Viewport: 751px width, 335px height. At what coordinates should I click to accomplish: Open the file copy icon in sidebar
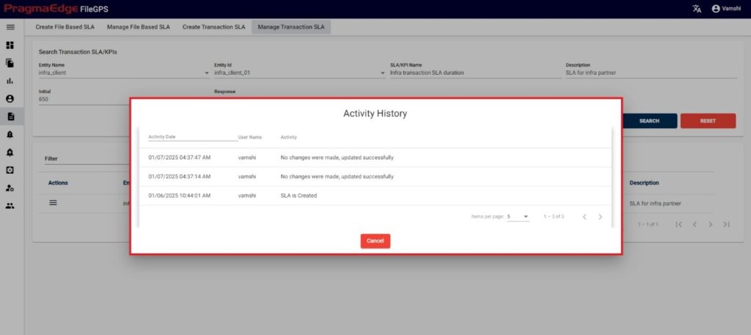(10, 63)
